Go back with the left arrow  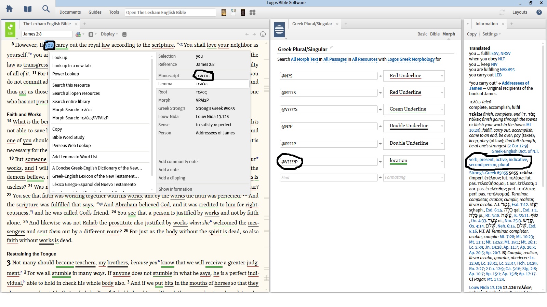[247, 34]
